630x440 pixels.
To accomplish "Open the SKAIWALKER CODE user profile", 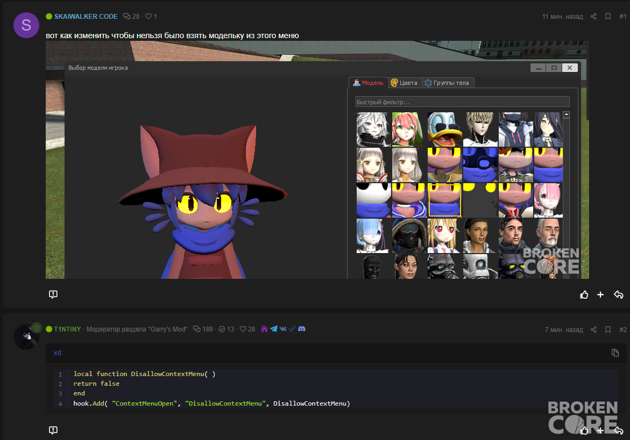I will [86, 17].
